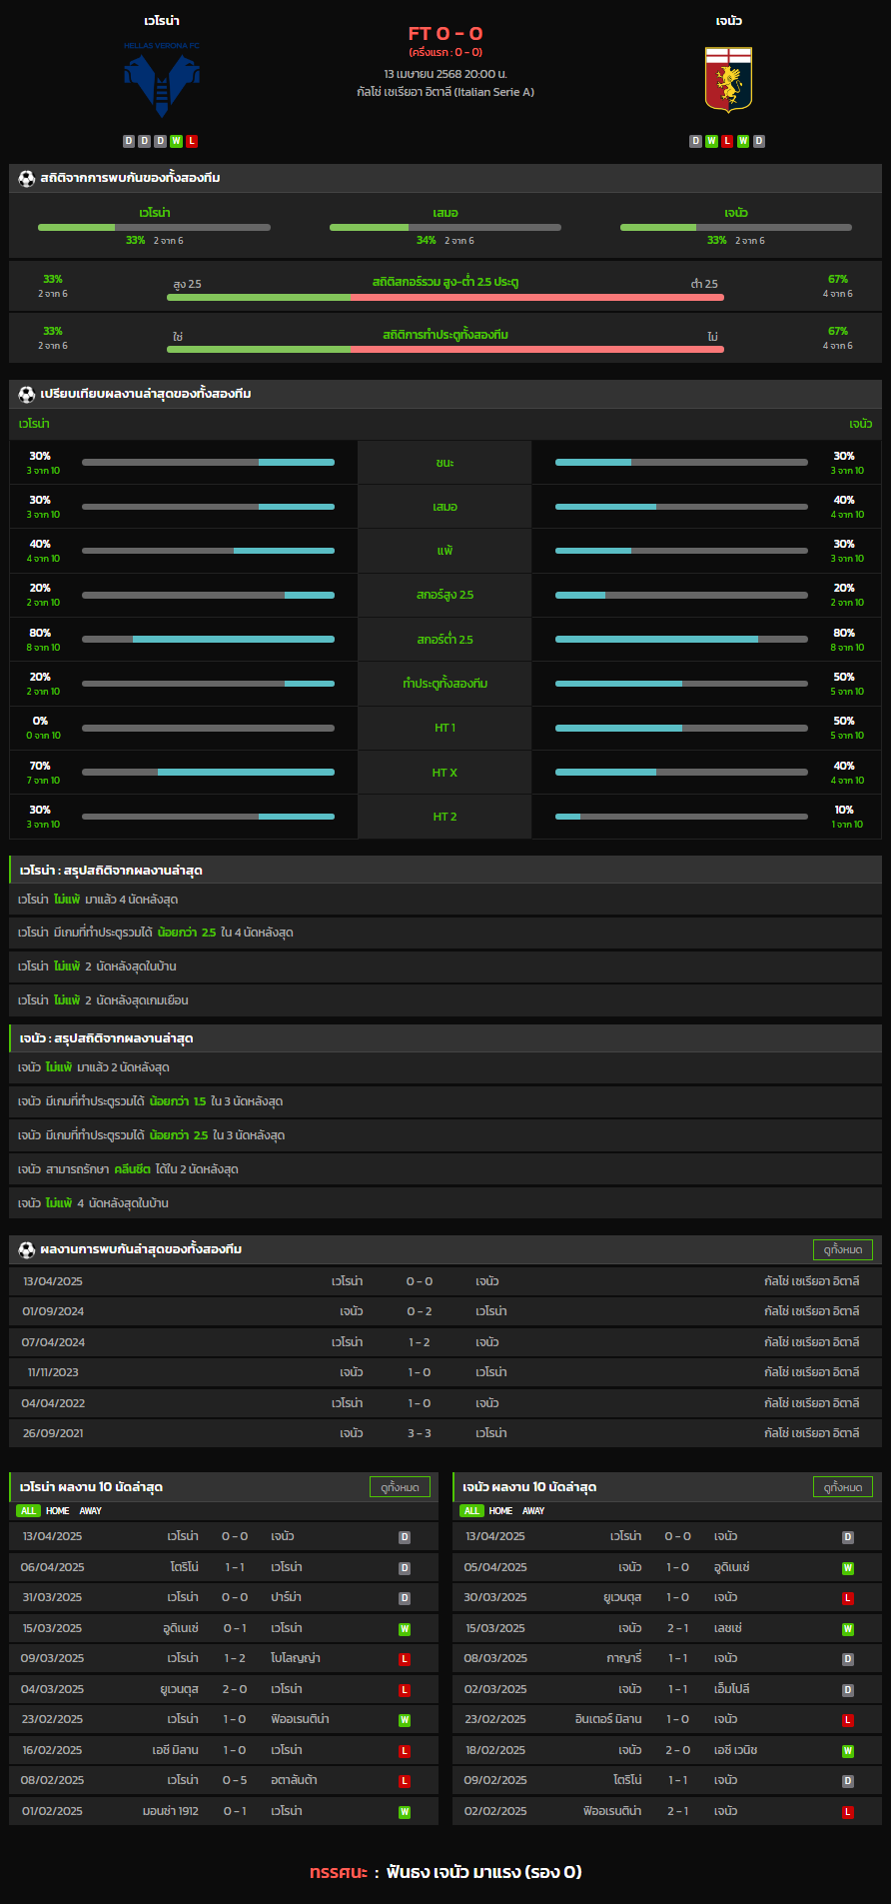Screen dimensions: 891x1904
Task: Click the W badge on Verona's 23/02/2025 row
Action: click(405, 1720)
